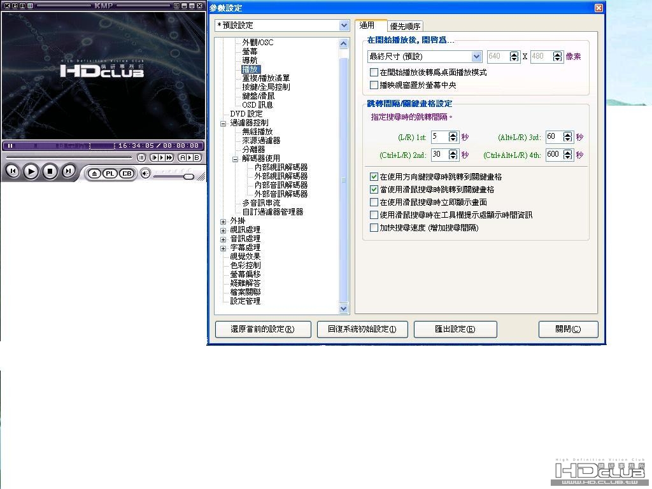The image size is (652, 489).
Task: Jump to previous track in KMP
Action: pos(13,171)
